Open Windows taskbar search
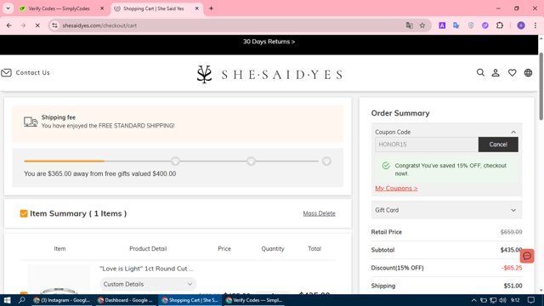This screenshot has width=544, height=306. 22,300
